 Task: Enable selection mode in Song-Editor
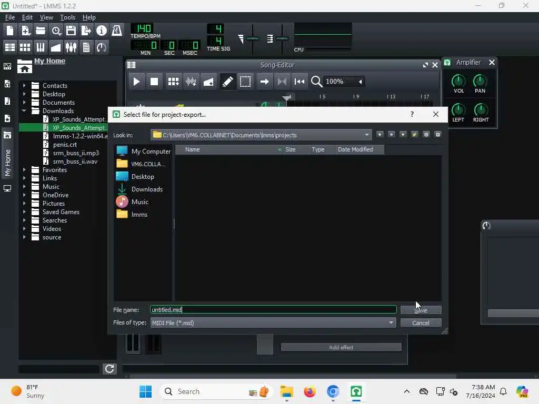[245, 82]
